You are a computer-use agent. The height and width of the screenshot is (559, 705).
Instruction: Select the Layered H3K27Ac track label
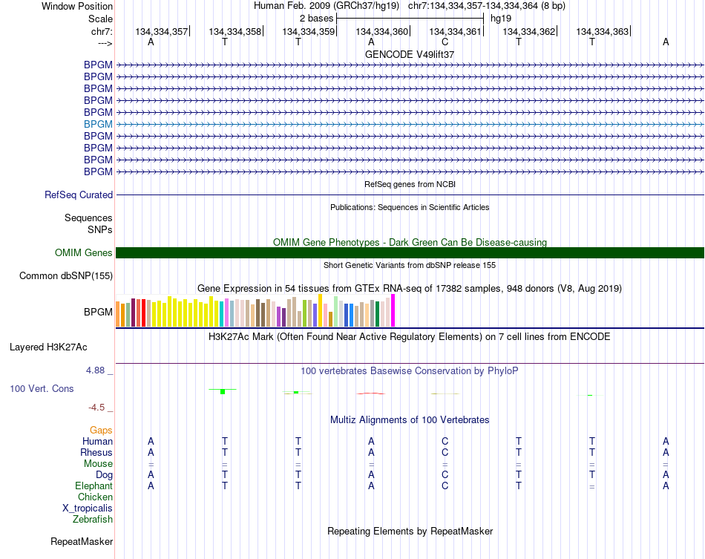(x=48, y=347)
